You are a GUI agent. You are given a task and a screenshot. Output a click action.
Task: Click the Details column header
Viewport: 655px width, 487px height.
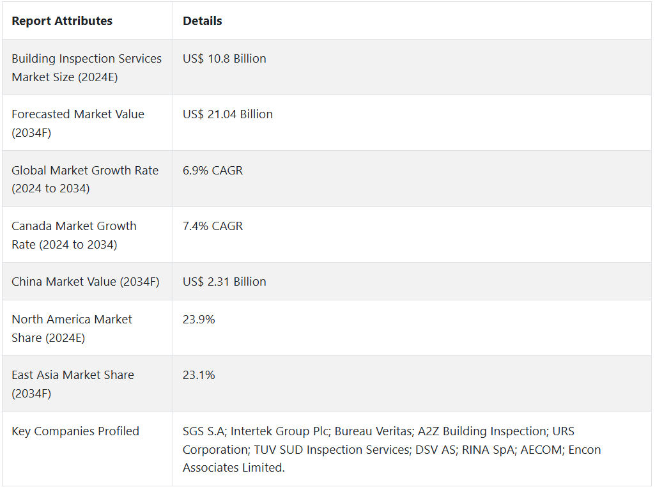[203, 21]
